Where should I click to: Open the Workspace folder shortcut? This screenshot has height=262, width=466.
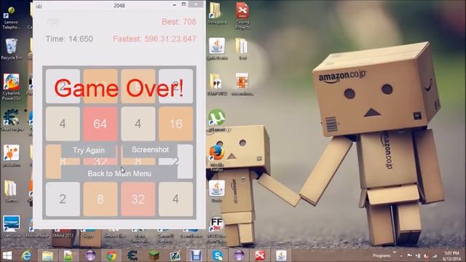coord(217,14)
